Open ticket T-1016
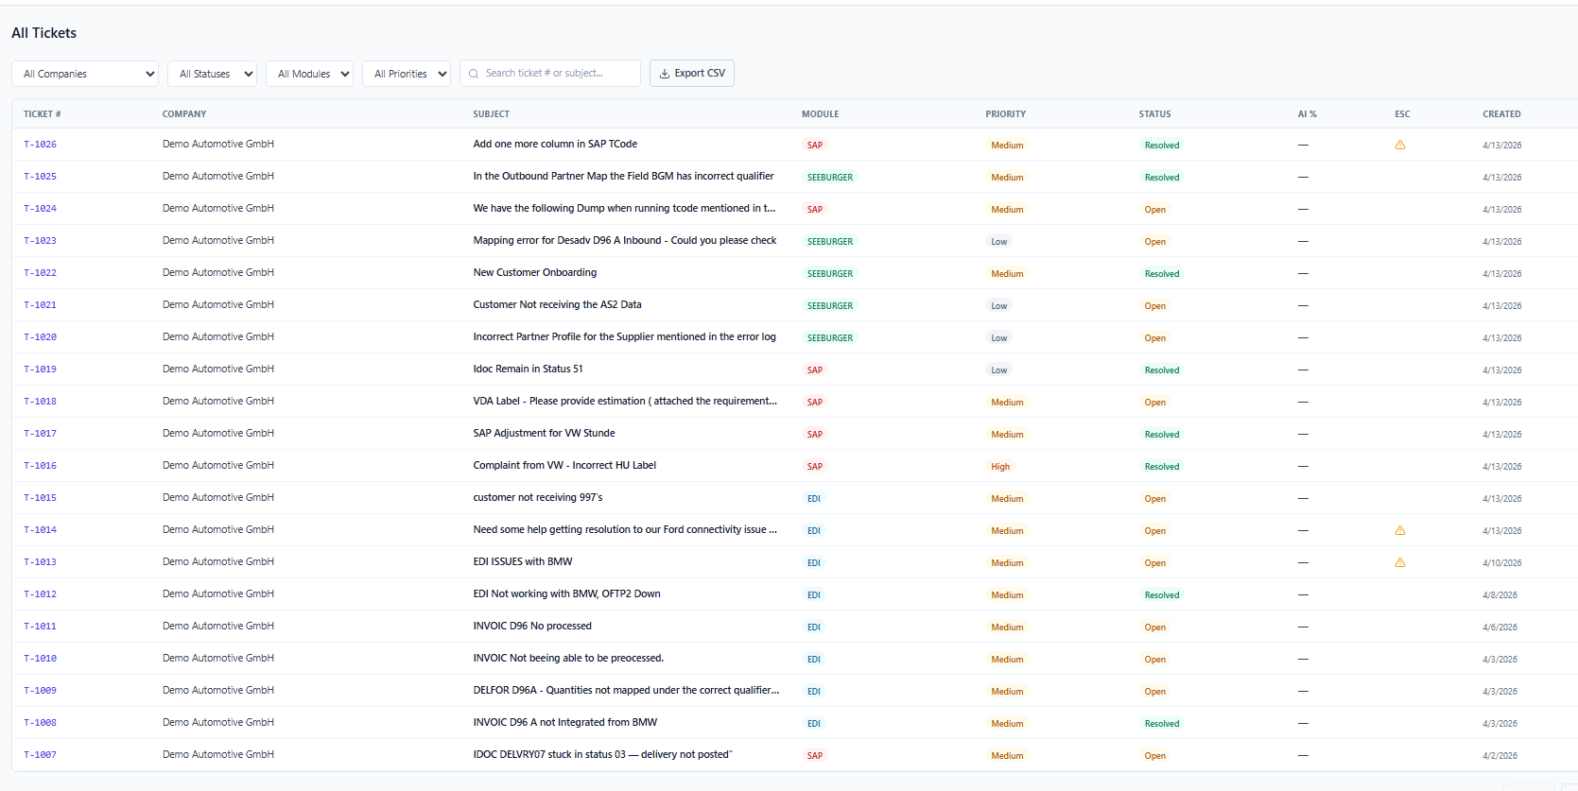The image size is (1578, 791). (x=40, y=466)
